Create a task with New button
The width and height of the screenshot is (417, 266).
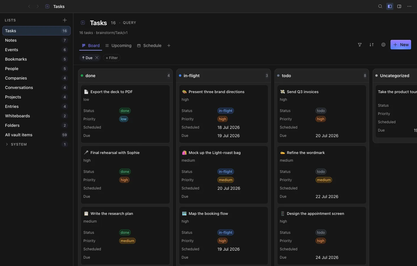[401, 45]
